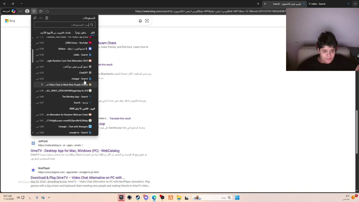
Task: Close the roblix - Search tab
Action: 310,4
